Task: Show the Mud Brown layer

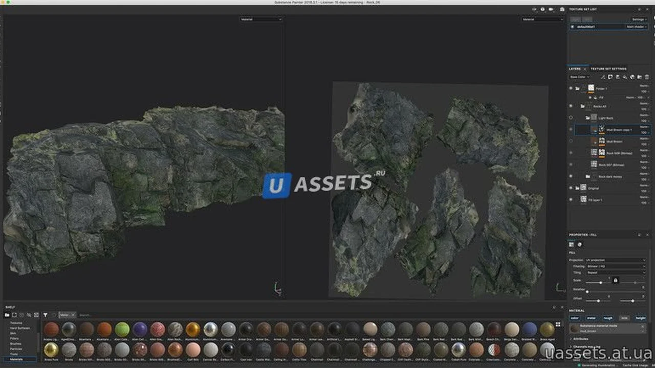Action: [571, 141]
